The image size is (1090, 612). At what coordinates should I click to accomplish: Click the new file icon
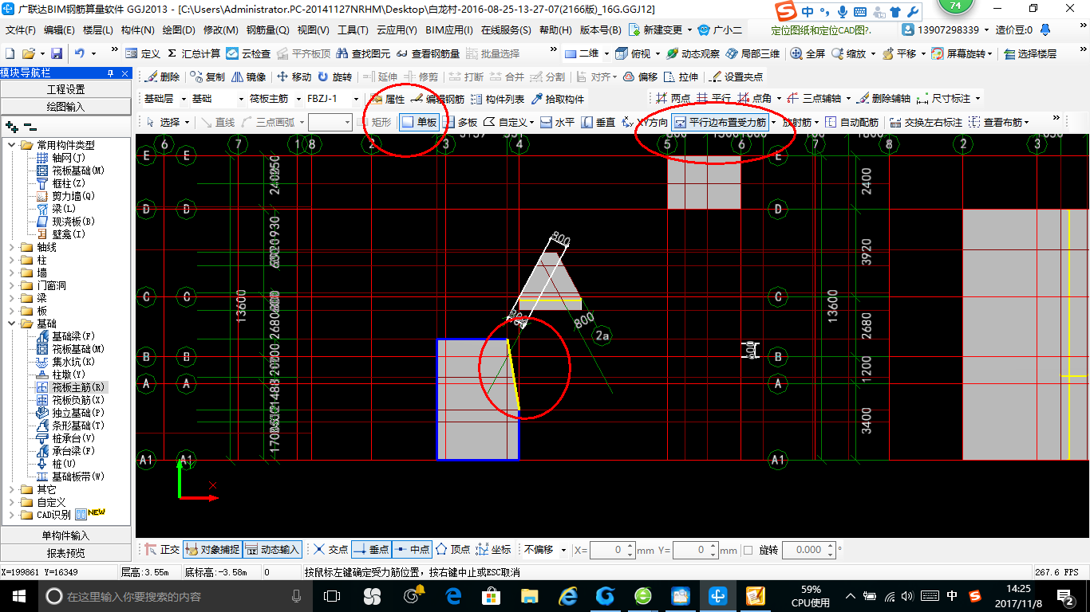click(x=10, y=53)
